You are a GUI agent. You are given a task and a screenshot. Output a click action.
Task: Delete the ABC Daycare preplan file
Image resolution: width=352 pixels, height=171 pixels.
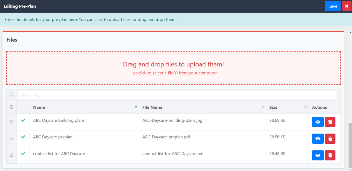pos(330,139)
